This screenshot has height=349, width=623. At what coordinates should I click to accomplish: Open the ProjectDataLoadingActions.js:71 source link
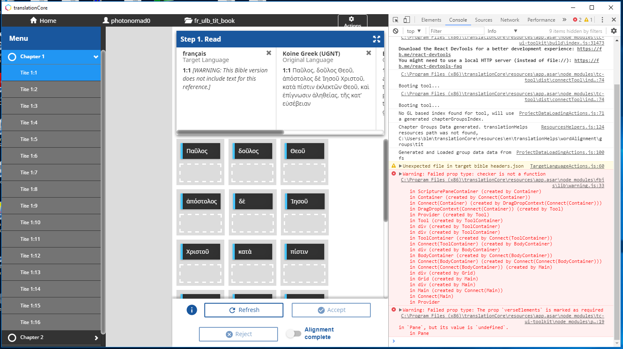coord(561,113)
